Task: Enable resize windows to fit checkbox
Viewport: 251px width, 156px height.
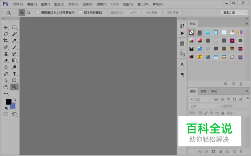Action: click(x=38, y=12)
